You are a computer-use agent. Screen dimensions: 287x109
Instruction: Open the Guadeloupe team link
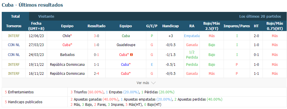click(x=126, y=45)
